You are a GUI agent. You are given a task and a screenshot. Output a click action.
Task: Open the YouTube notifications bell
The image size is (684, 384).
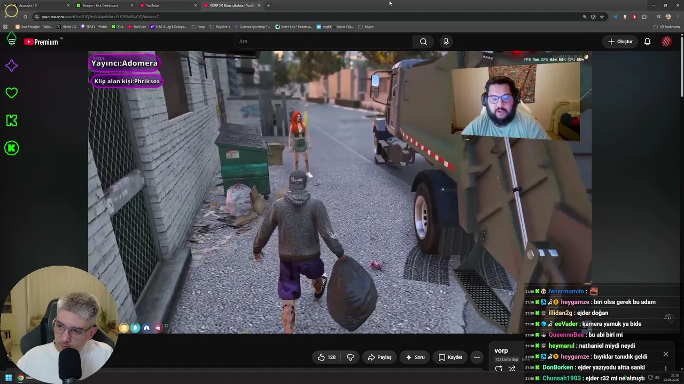[x=647, y=42]
